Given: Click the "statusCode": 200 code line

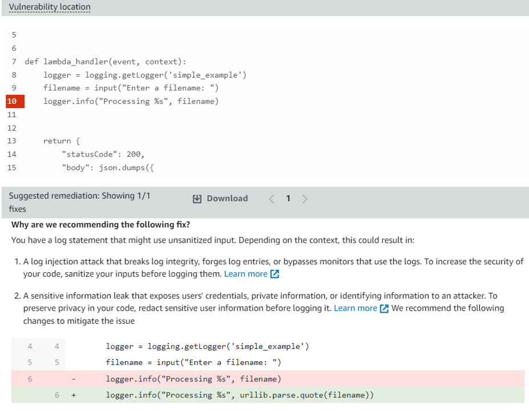Looking at the screenshot, I should pyautogui.click(x=103, y=154).
